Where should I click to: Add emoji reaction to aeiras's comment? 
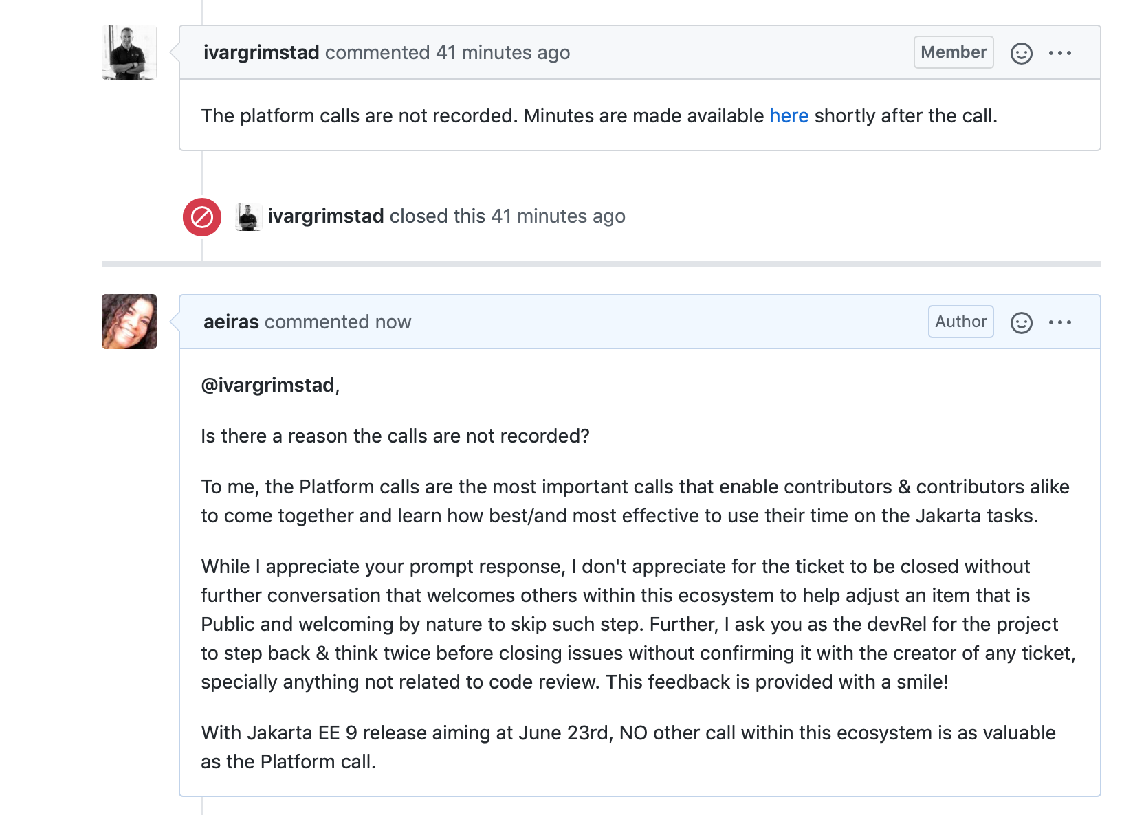click(x=1021, y=322)
